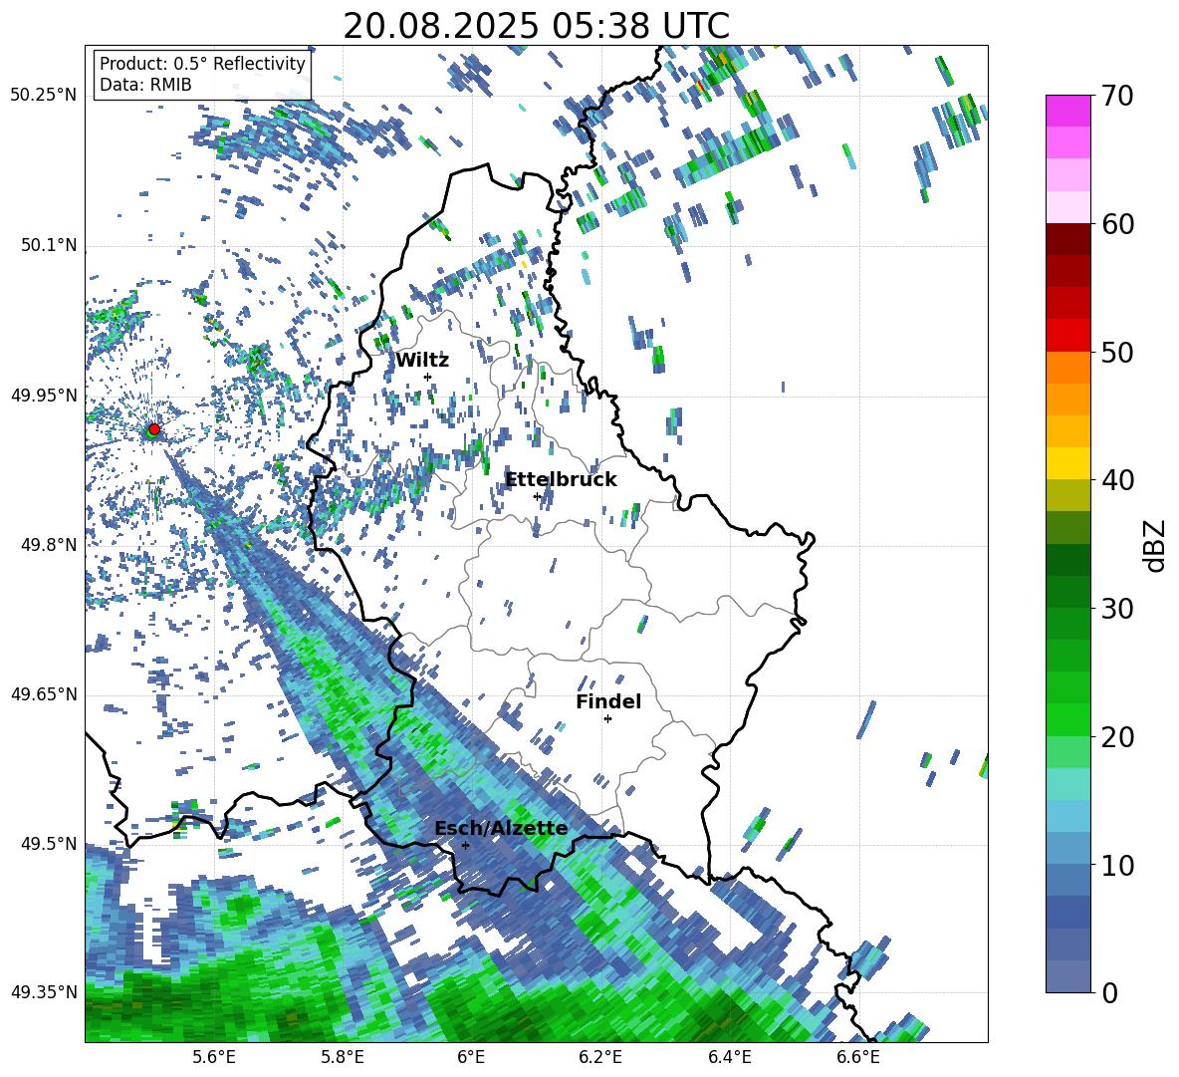This screenshot has height=1077, width=1179.
Task: Click the 50.25°N latitude tick label
Action: tap(44, 96)
